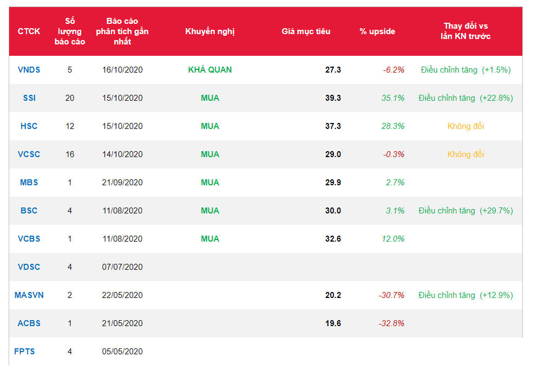Select target price 27.3

(x=333, y=70)
